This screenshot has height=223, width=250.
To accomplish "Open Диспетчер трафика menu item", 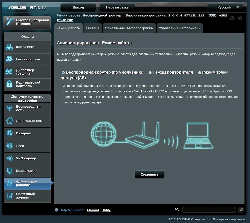I will (x=27, y=72).
